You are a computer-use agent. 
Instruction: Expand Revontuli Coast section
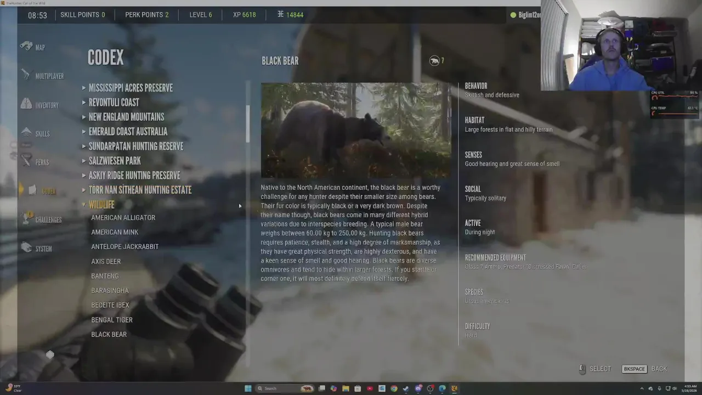coord(110,103)
